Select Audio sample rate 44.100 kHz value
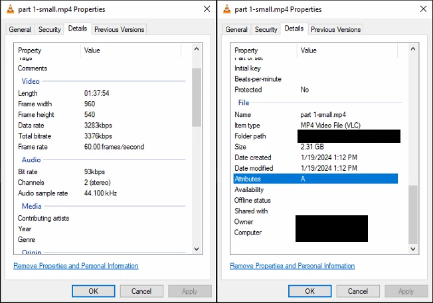The width and height of the screenshot is (433, 303). [x=100, y=193]
